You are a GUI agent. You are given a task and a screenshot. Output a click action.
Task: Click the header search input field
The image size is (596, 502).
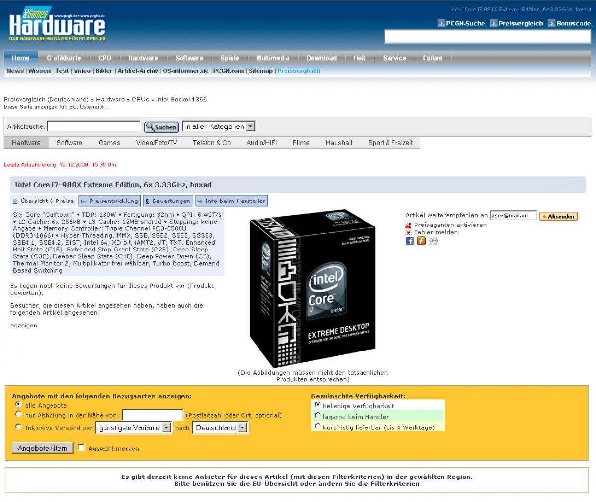[x=488, y=36]
